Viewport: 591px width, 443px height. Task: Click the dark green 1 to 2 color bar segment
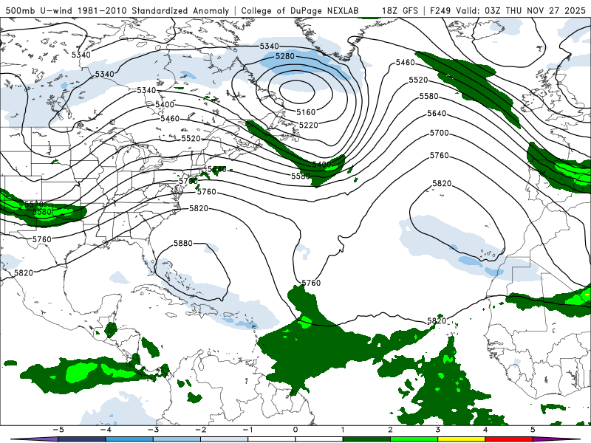[x=366, y=439]
